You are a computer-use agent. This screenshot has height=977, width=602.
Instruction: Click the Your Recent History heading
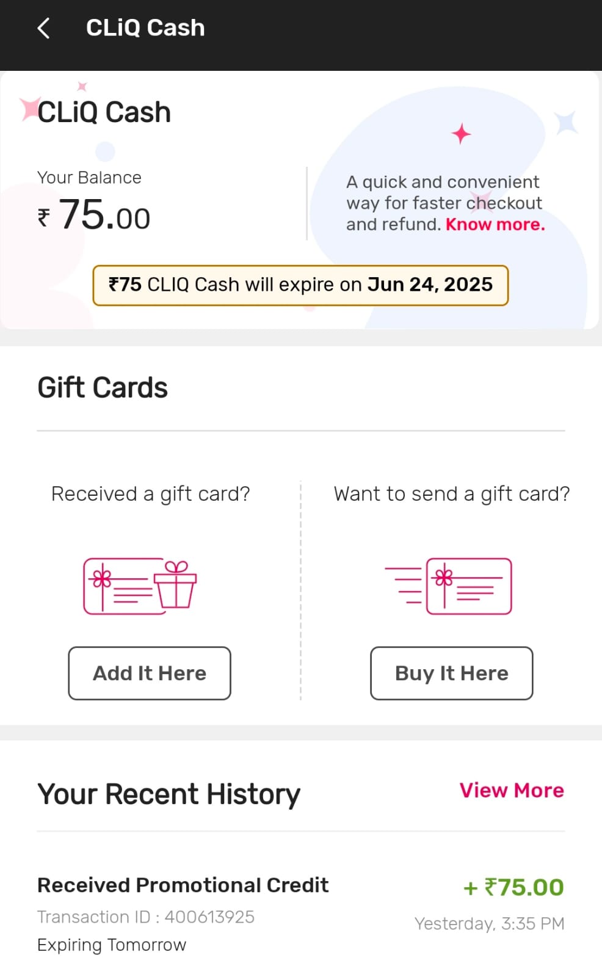[x=169, y=794]
